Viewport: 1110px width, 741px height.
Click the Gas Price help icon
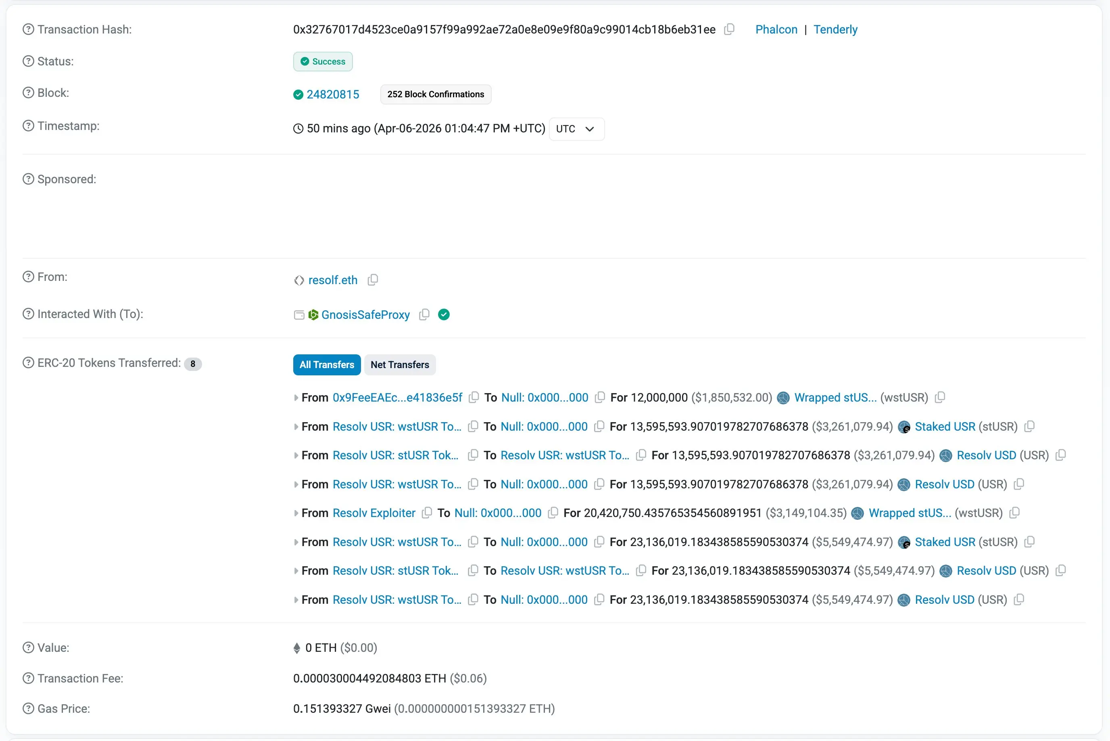[28, 708]
